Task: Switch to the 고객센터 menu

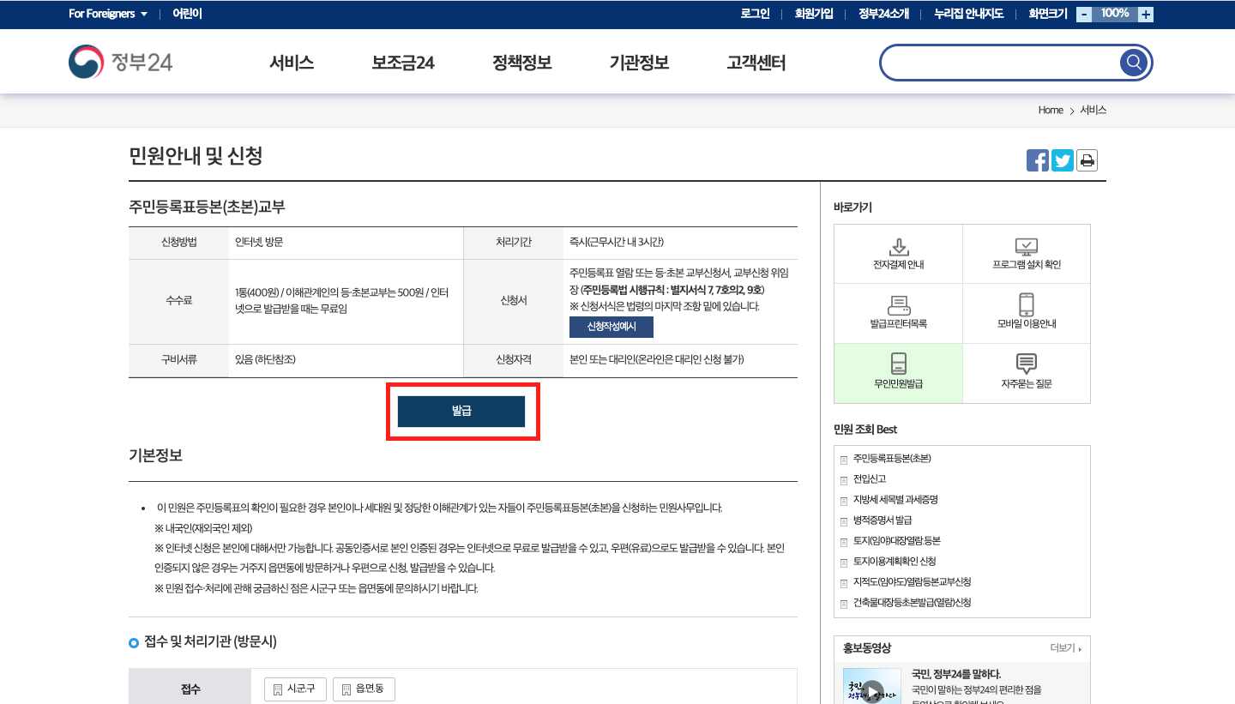Action: click(x=754, y=63)
